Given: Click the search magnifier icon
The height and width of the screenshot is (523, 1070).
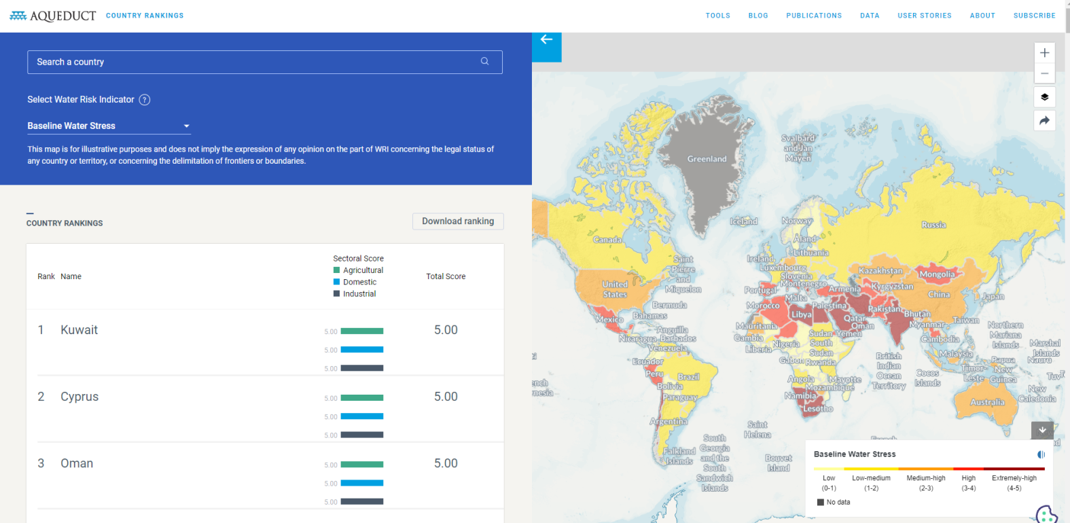Looking at the screenshot, I should click(484, 61).
